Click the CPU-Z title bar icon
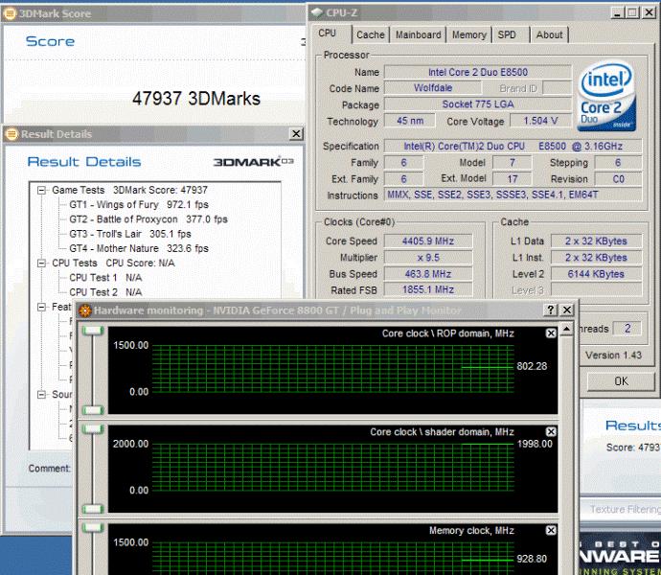This screenshot has height=575, width=661. point(317,12)
